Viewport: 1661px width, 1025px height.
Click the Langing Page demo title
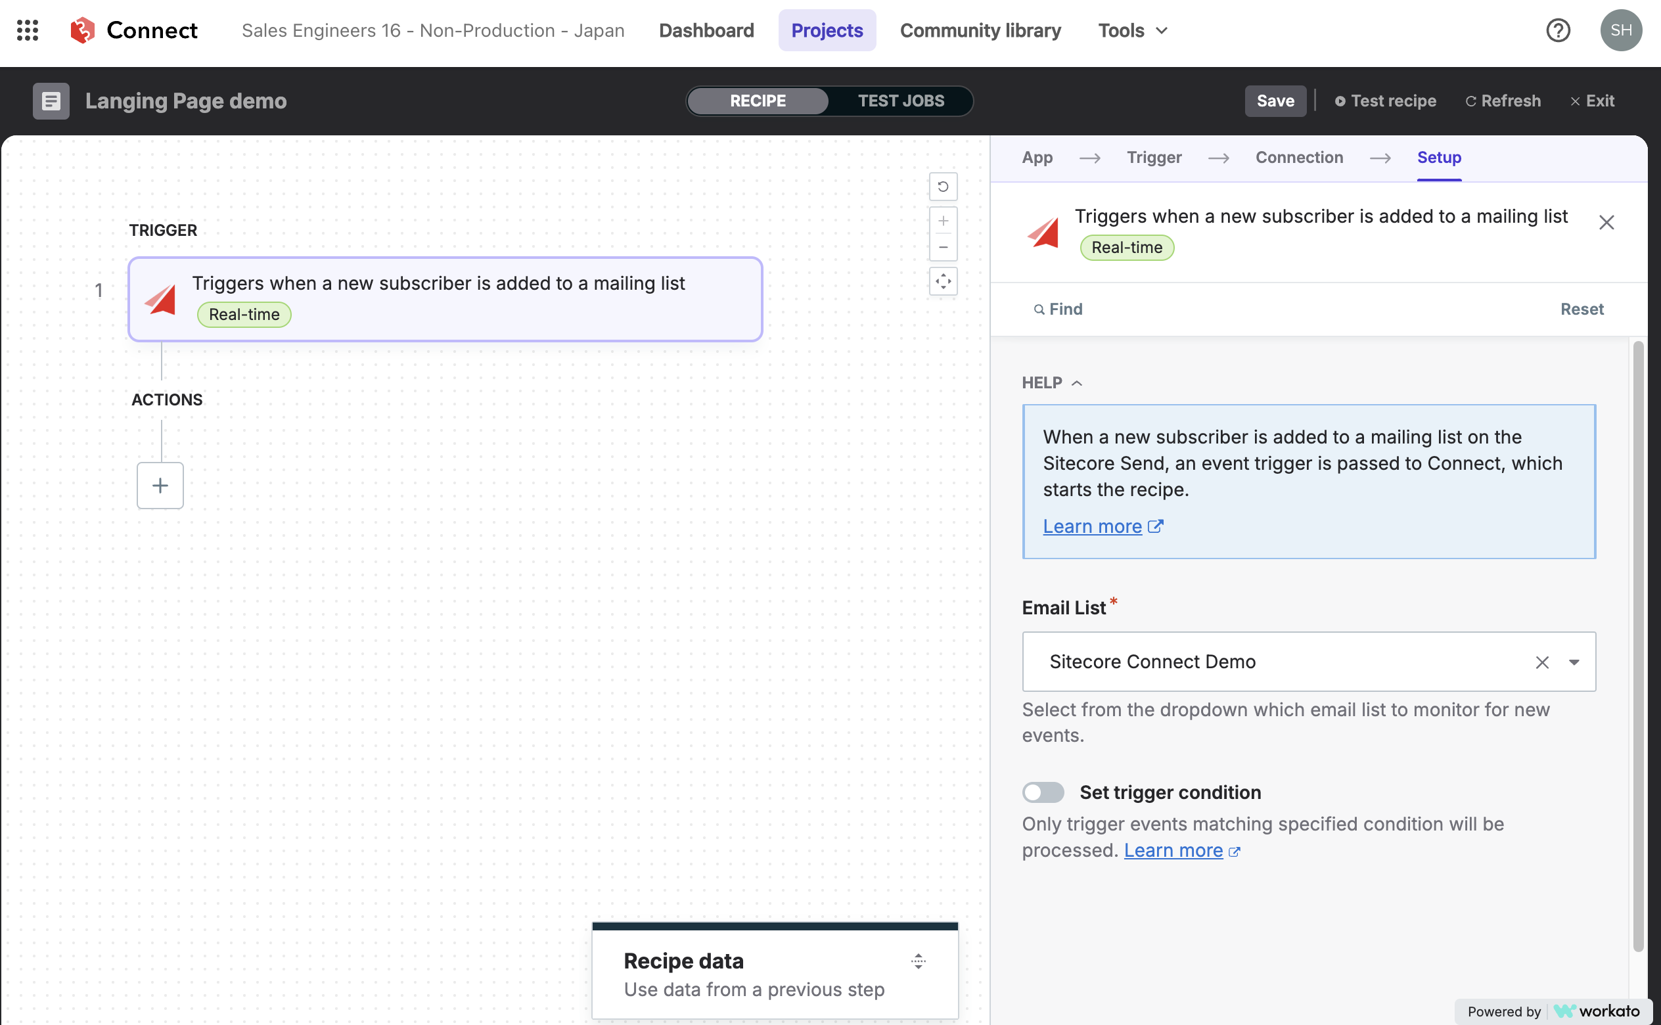pyautogui.click(x=186, y=101)
